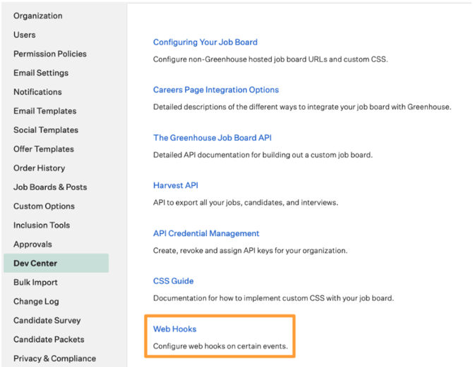Follow Careers Page Integration Options link
The image size is (473, 367).
pyautogui.click(x=216, y=89)
